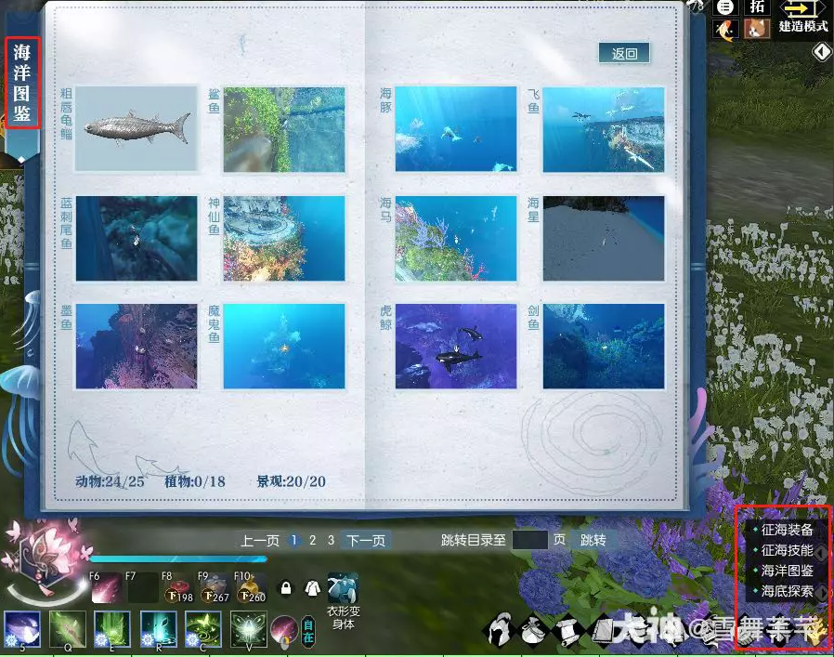Toggle the hotbar padlock lock
834x657 pixels.
coord(286,588)
